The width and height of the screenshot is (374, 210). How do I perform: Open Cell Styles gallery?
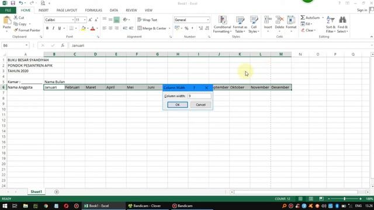click(x=254, y=24)
